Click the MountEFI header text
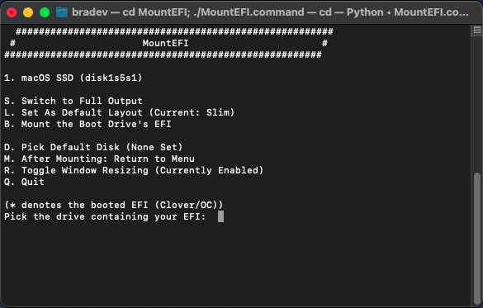Screen dimensions: 483x308 pyautogui.click(x=165, y=43)
